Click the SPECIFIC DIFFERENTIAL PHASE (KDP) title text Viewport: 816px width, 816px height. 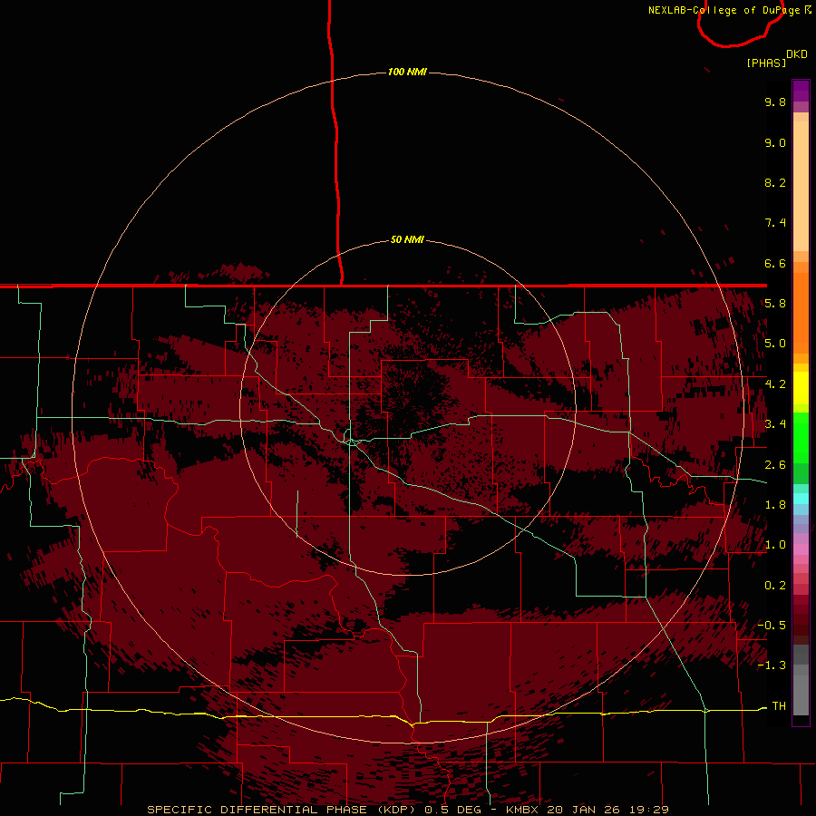(x=283, y=810)
